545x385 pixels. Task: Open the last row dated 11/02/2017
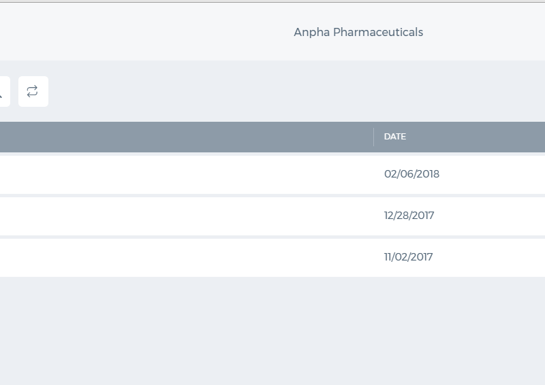272,258
